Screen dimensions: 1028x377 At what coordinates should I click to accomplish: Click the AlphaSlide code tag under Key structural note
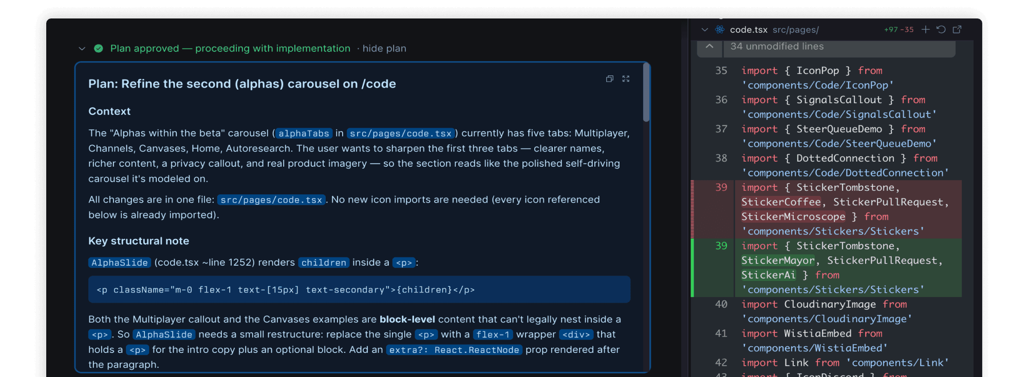[120, 263]
